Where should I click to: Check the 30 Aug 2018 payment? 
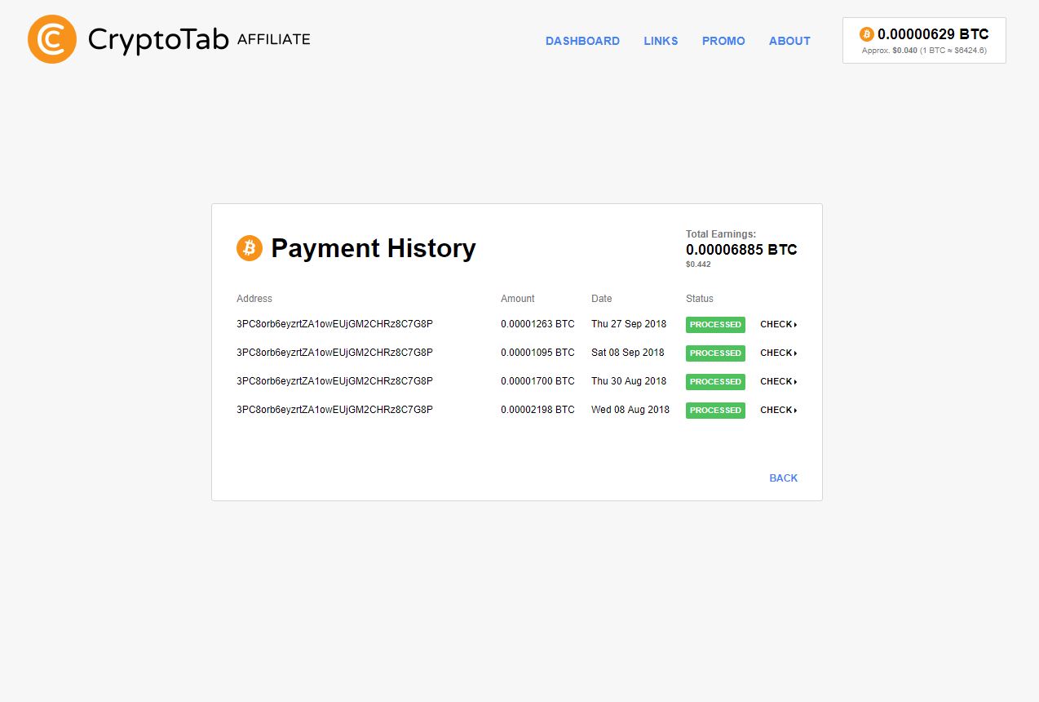pos(778,382)
